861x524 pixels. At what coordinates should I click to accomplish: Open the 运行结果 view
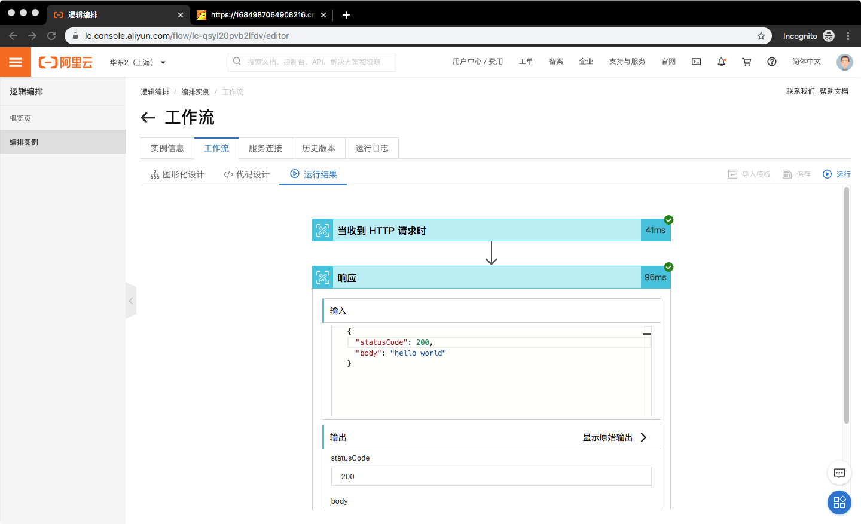(x=313, y=174)
